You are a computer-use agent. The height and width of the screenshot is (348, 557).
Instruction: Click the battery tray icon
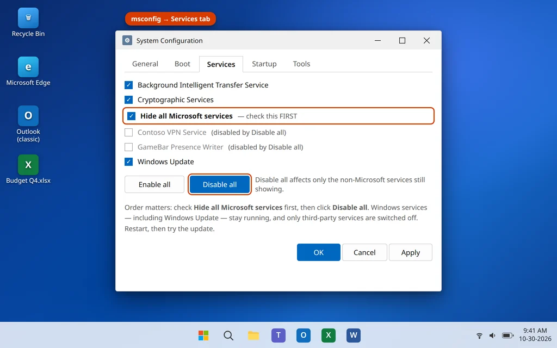pyautogui.click(x=508, y=335)
